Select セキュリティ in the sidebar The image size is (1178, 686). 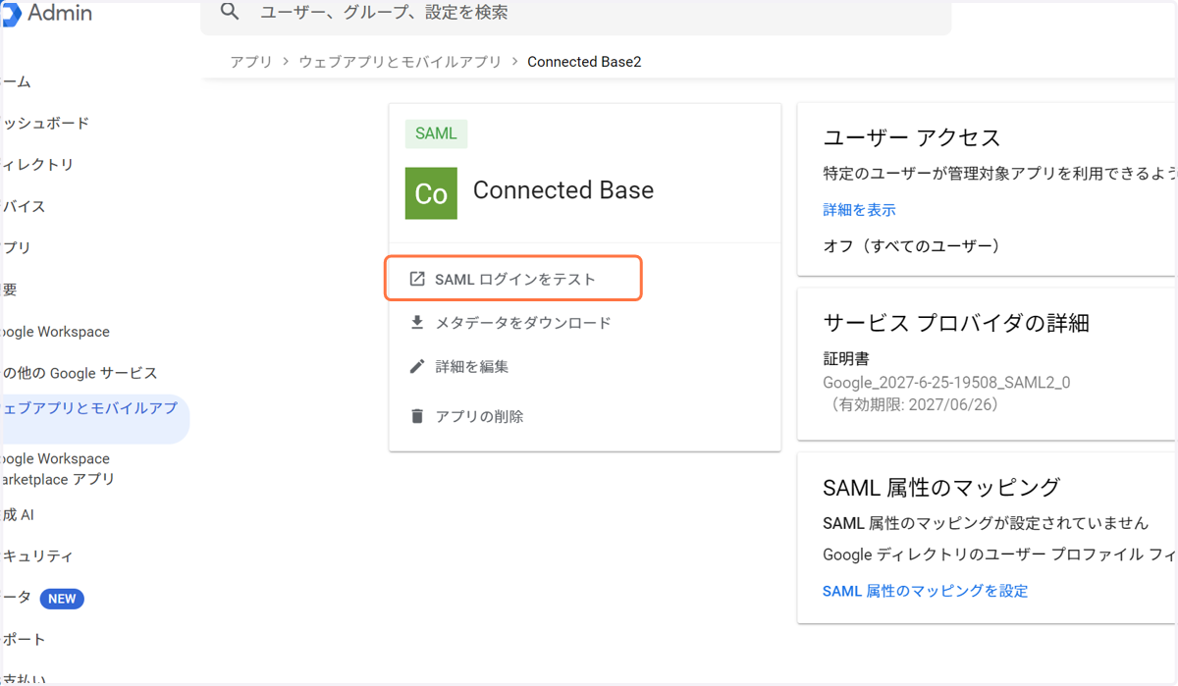[37, 556]
